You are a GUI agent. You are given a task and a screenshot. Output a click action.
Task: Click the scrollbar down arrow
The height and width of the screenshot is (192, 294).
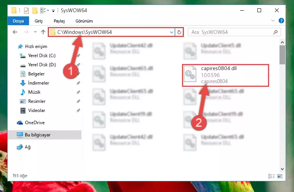point(282,169)
